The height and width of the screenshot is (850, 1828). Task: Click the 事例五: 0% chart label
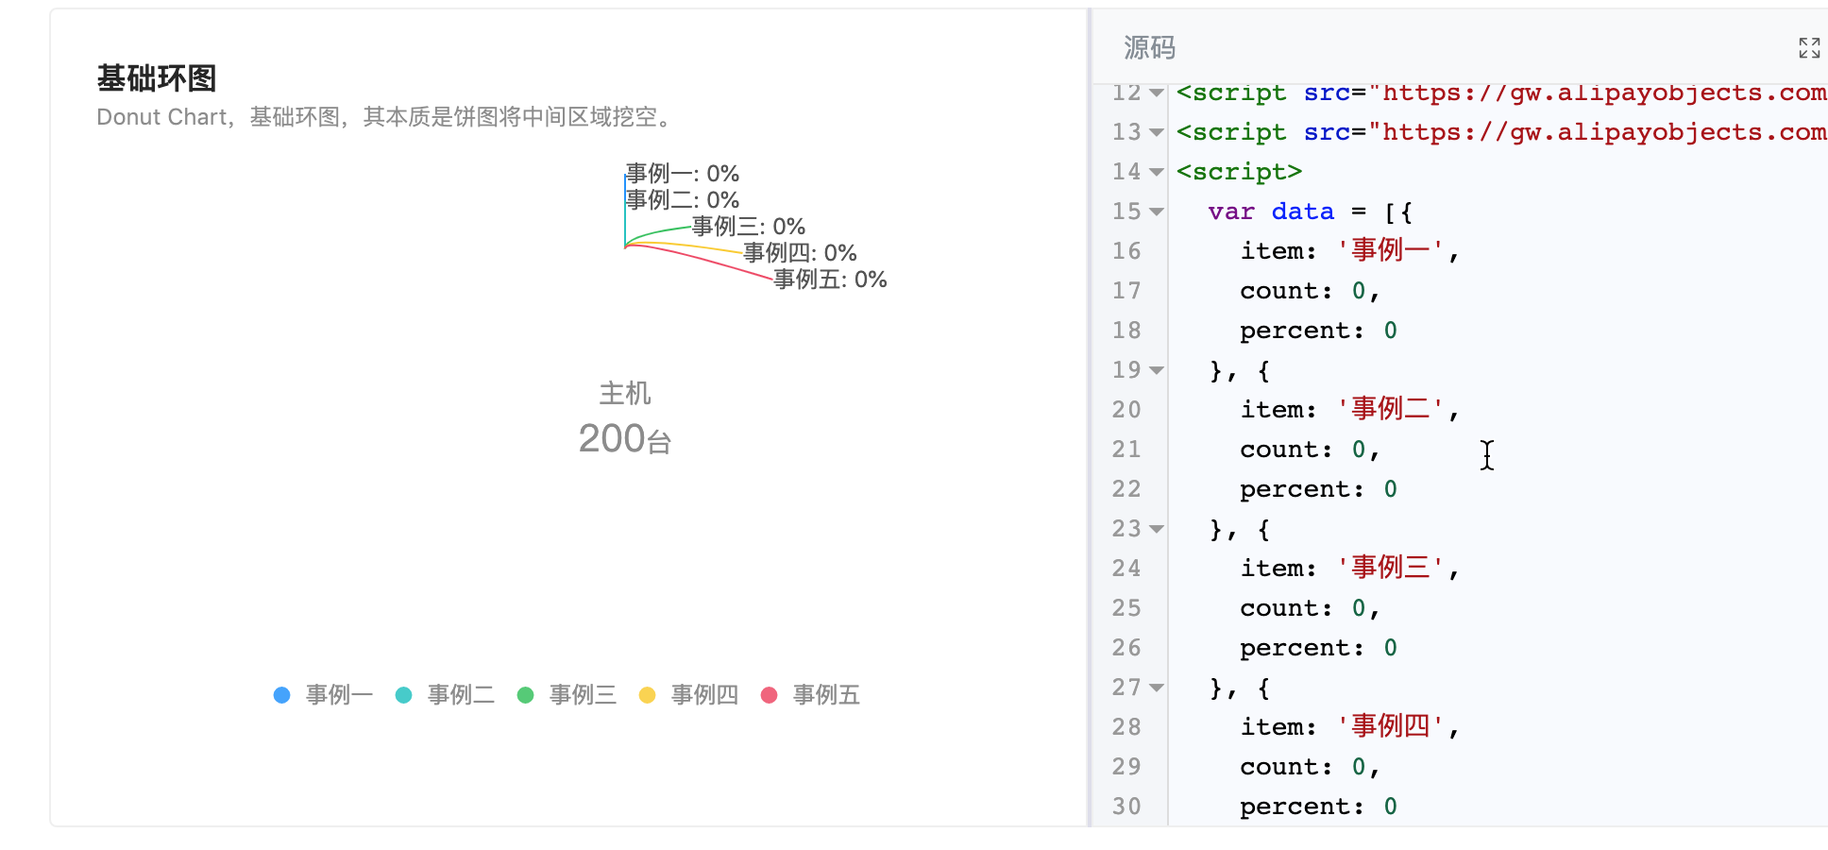pyautogui.click(x=829, y=280)
